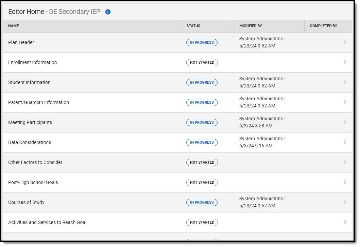Click the Meeting Participants row arrow

[345, 122]
